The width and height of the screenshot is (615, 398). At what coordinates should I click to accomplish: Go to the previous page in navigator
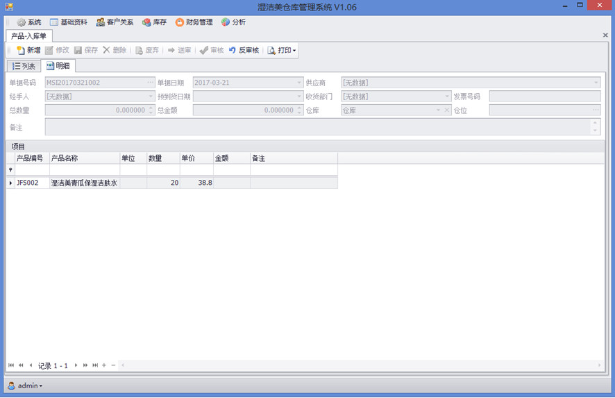(x=21, y=365)
